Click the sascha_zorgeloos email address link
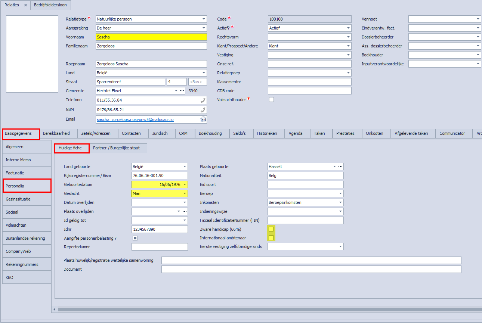The width and height of the screenshot is (482, 323). [x=135, y=119]
